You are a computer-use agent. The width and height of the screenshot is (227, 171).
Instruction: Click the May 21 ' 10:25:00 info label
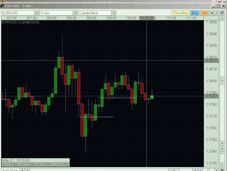click(x=16, y=160)
